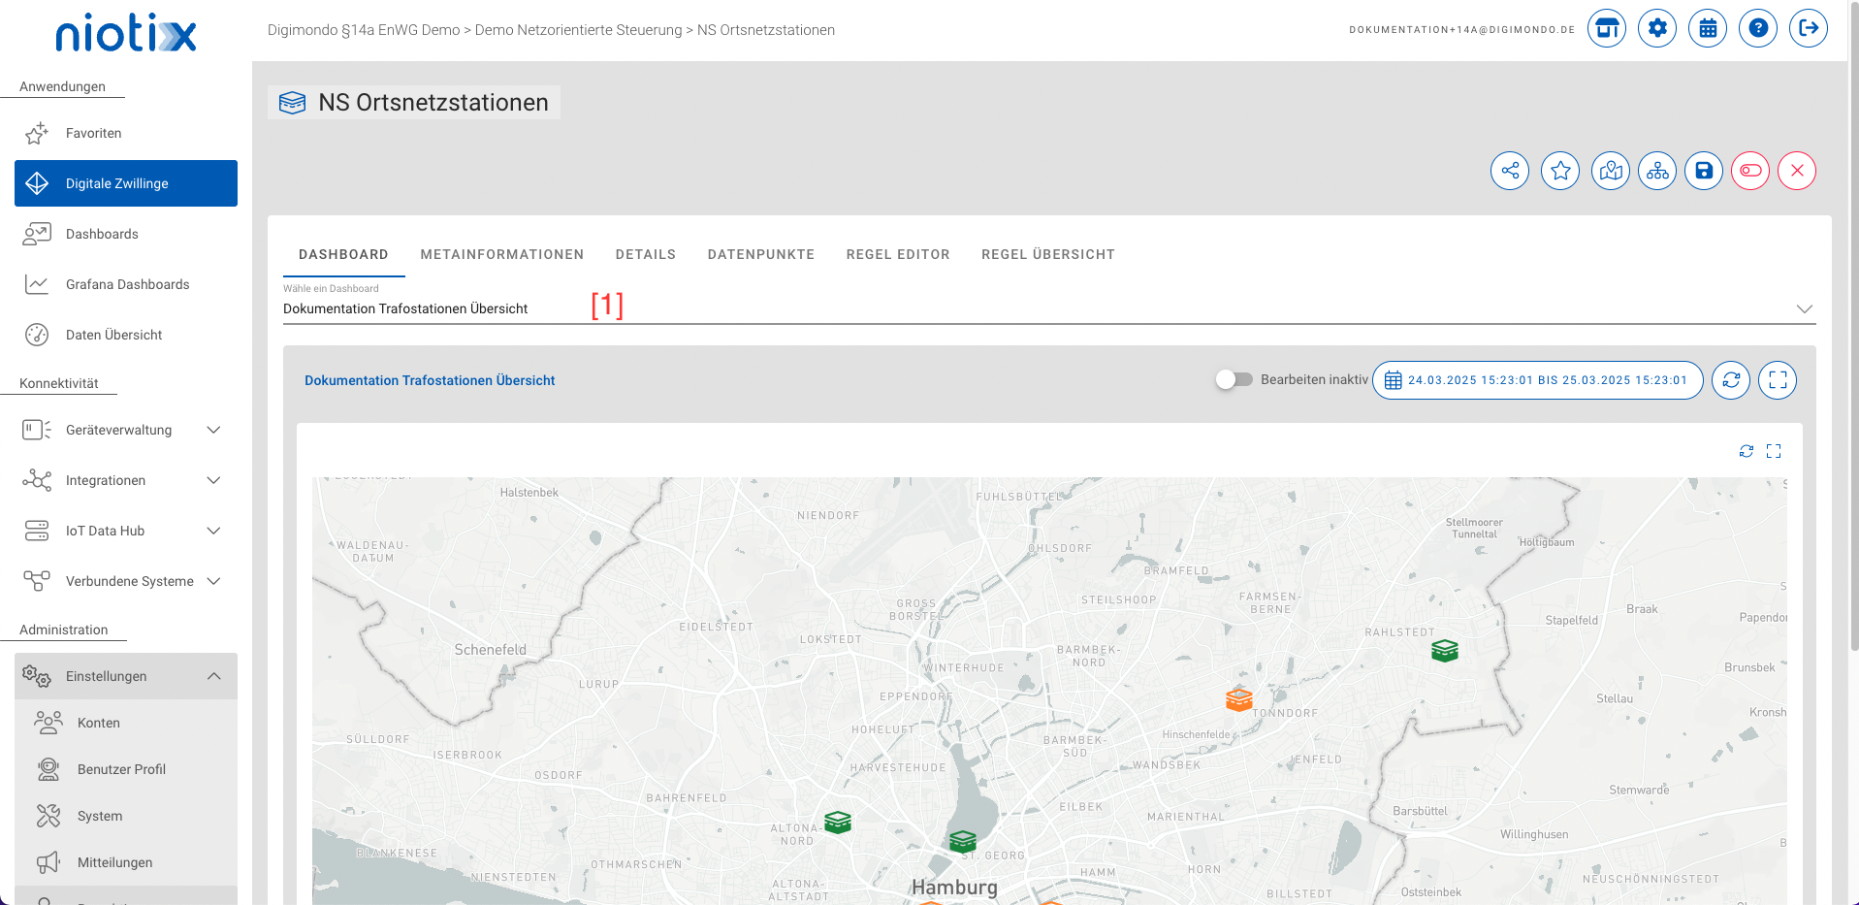1859x905 pixels.
Task: Open Favoriten in the sidebar
Action: [126, 133]
